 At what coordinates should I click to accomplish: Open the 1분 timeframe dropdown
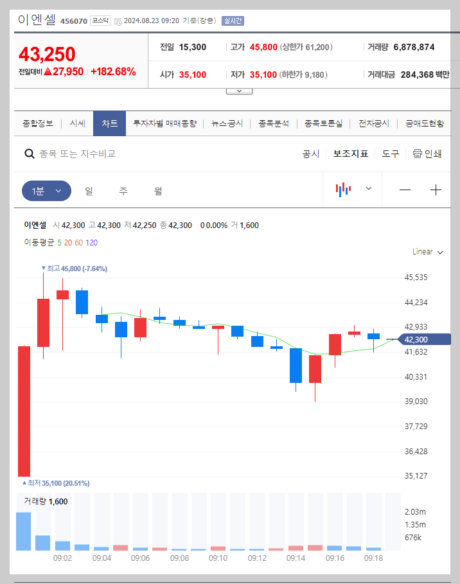(46, 190)
